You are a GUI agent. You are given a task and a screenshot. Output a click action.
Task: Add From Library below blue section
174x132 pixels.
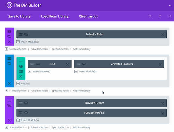81,91
